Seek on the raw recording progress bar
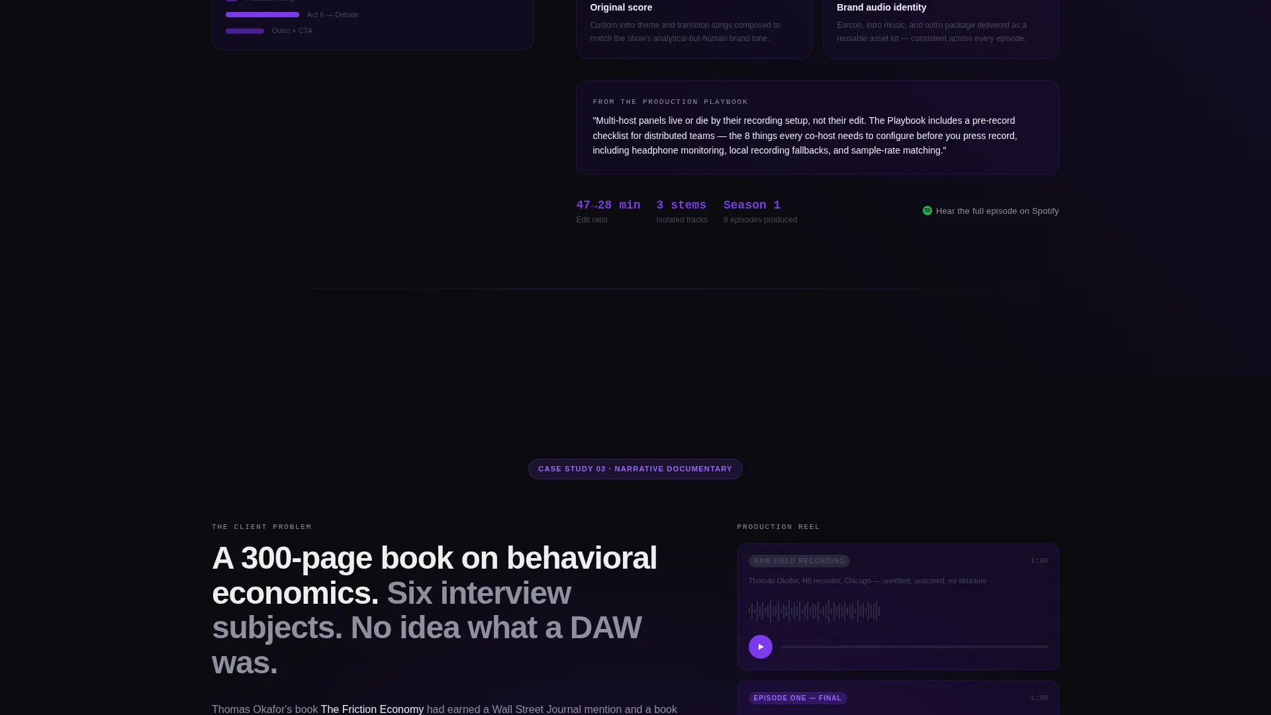 tap(914, 647)
